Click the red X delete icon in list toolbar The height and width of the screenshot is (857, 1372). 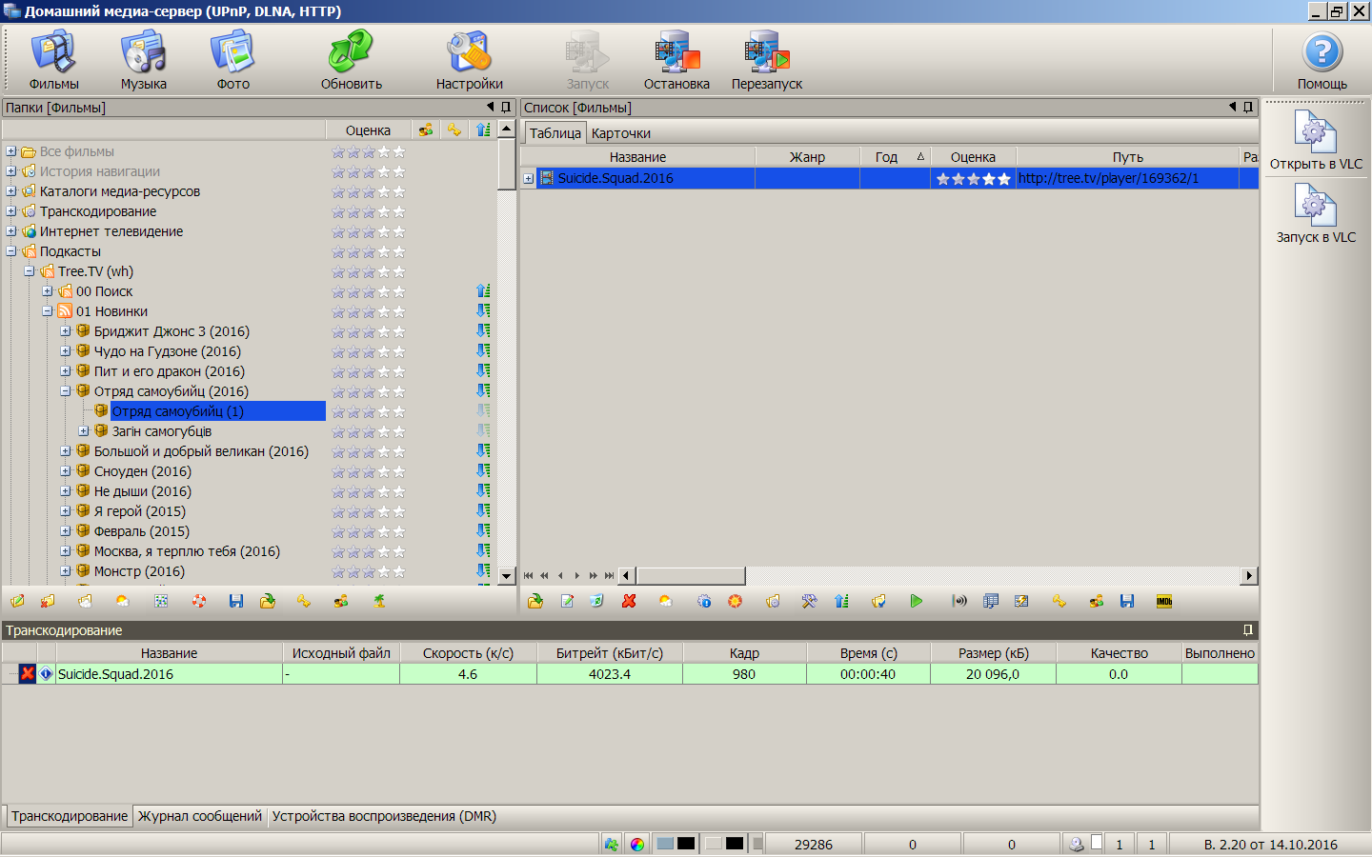pos(629,601)
